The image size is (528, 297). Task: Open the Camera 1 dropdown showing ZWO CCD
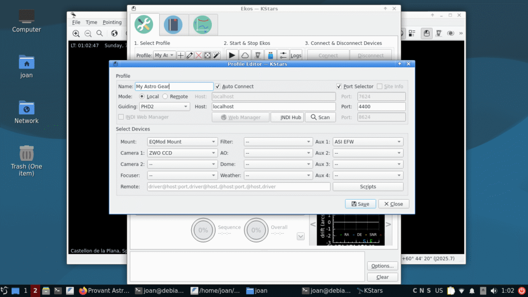[182, 153]
